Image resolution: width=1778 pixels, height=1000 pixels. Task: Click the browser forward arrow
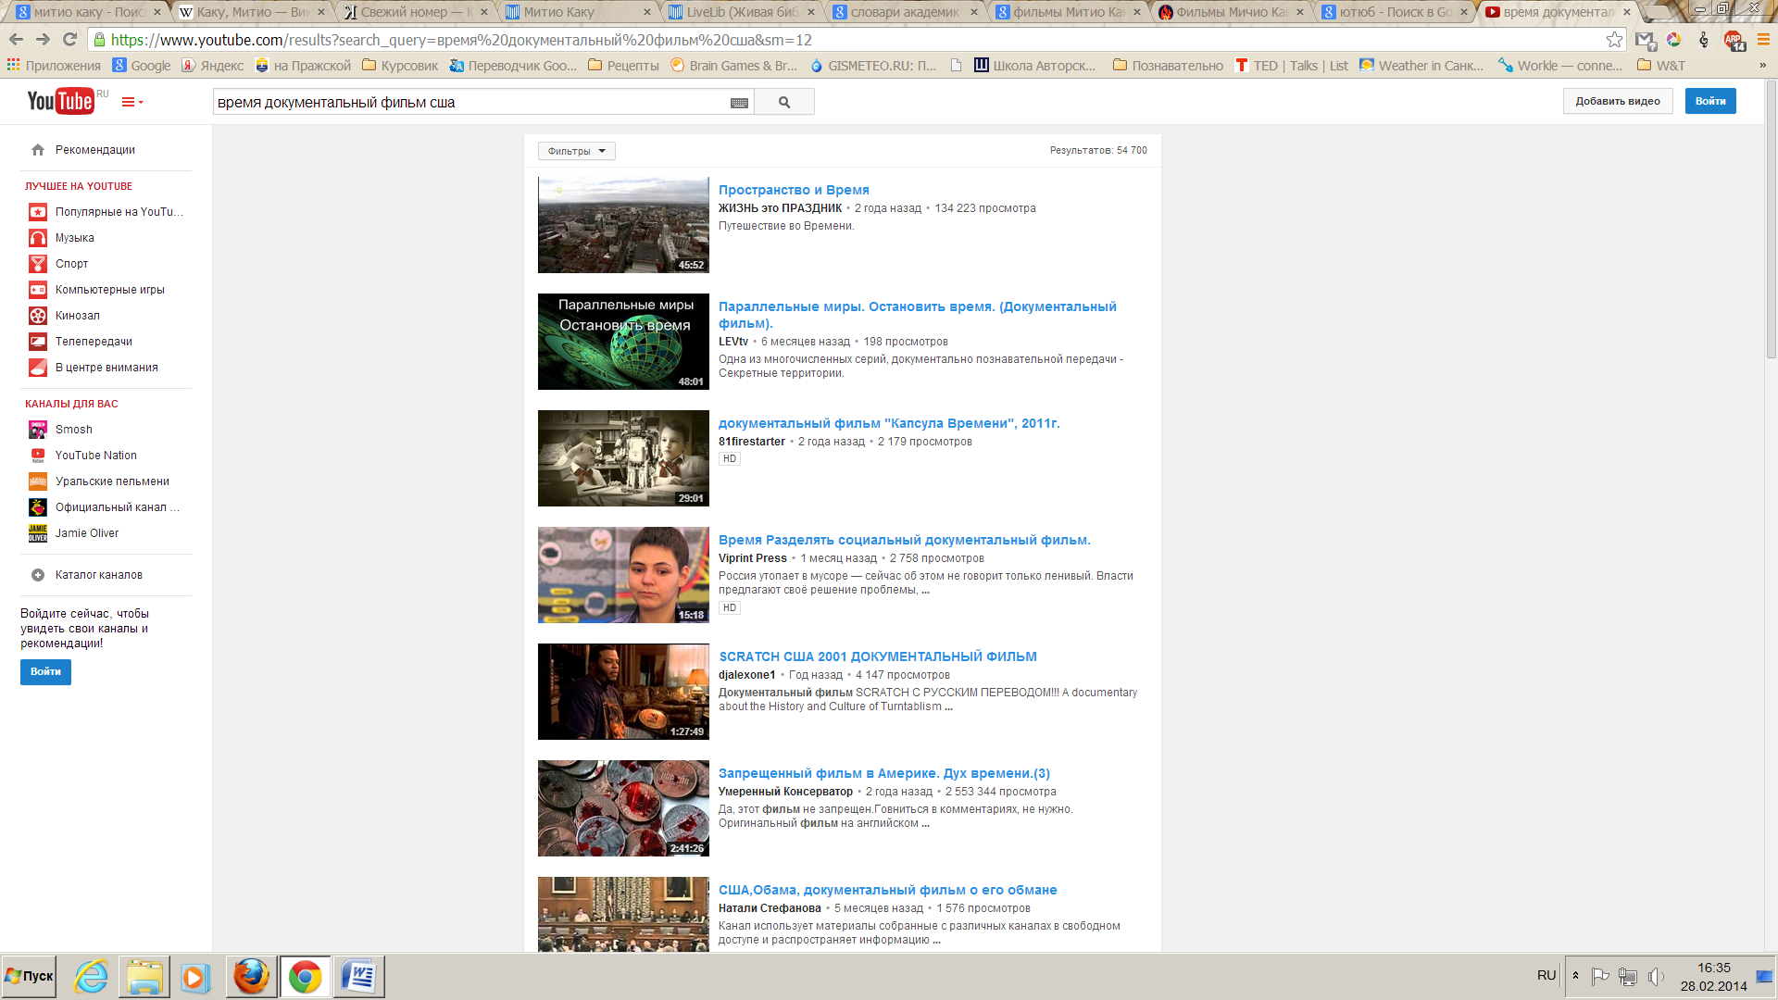tap(43, 40)
